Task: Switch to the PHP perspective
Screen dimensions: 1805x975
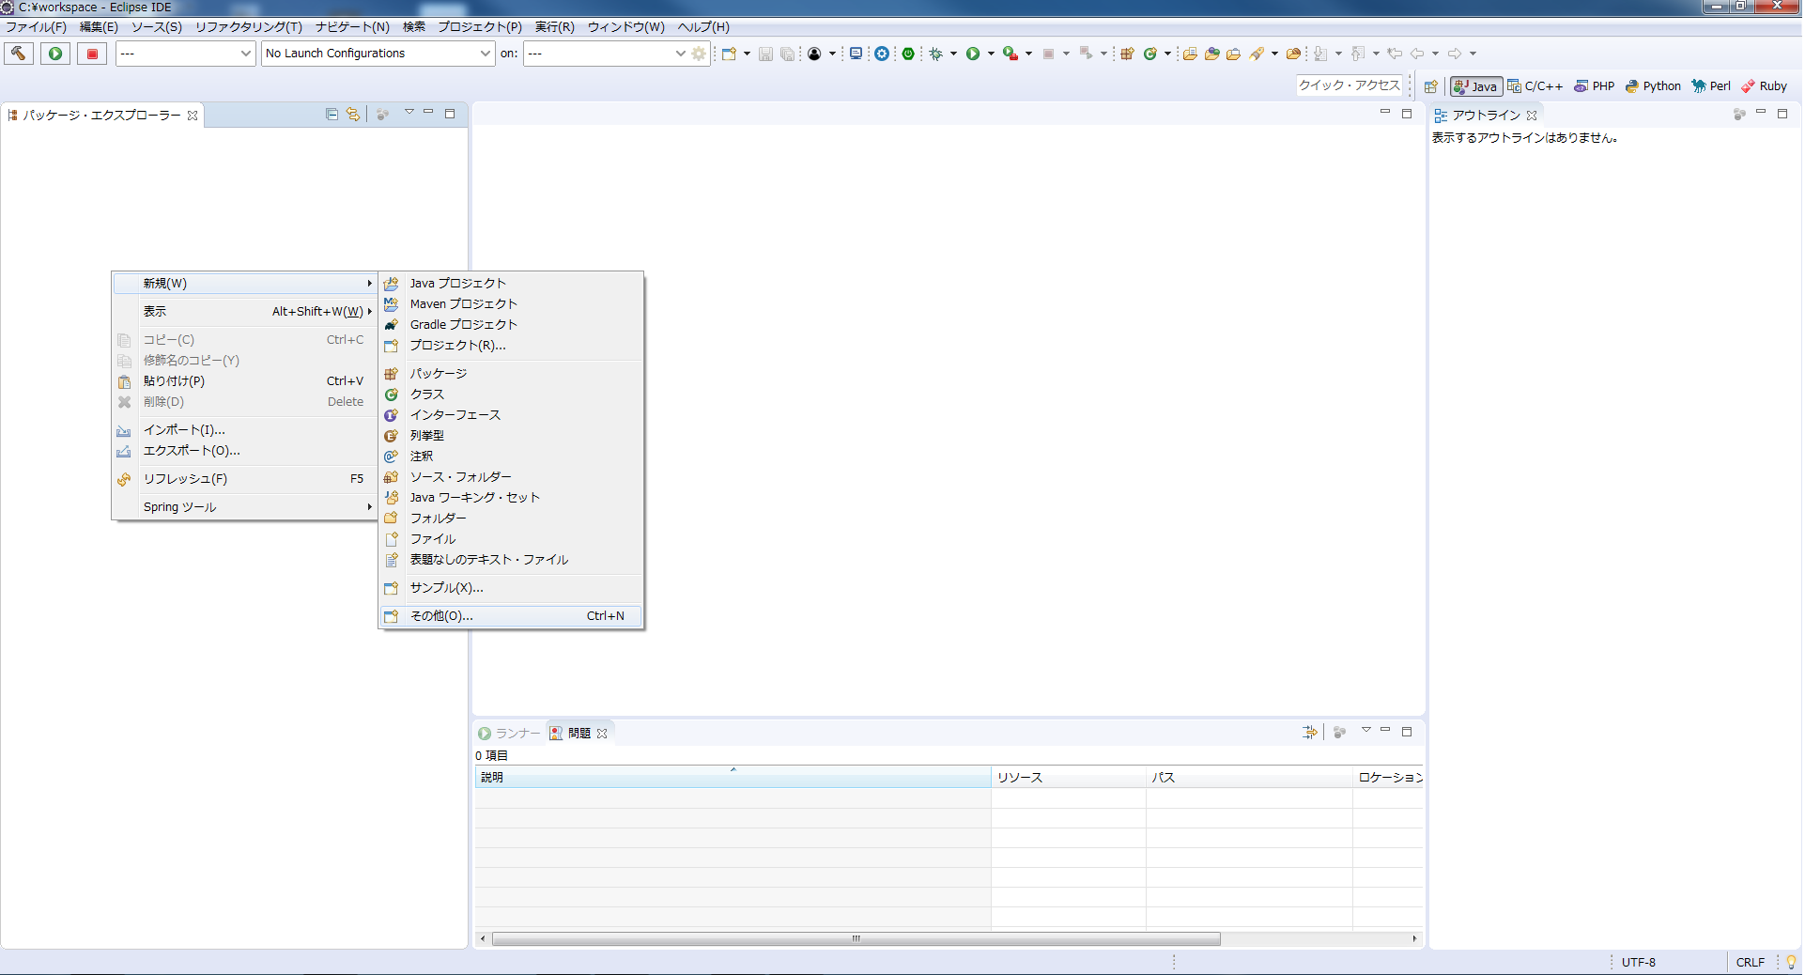Action: (x=1595, y=86)
